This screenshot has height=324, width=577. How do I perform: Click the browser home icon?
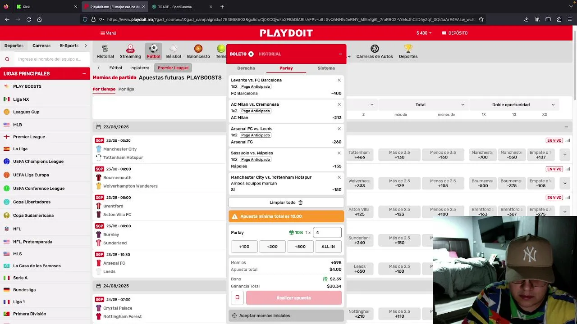pyautogui.click(x=40, y=19)
